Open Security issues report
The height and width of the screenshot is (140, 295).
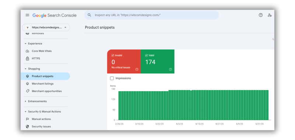41,126
